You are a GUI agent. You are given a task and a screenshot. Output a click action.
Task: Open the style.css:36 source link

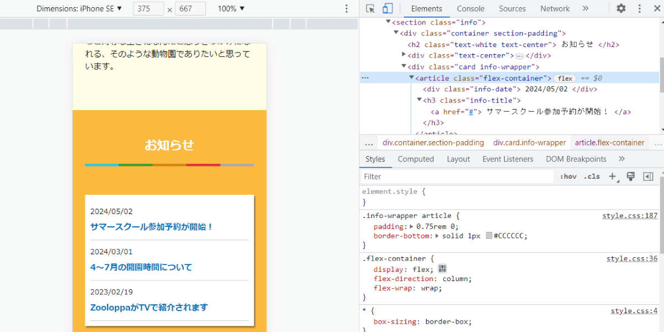click(632, 258)
